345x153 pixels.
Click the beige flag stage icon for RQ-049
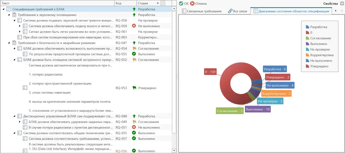[x=134, y=122]
